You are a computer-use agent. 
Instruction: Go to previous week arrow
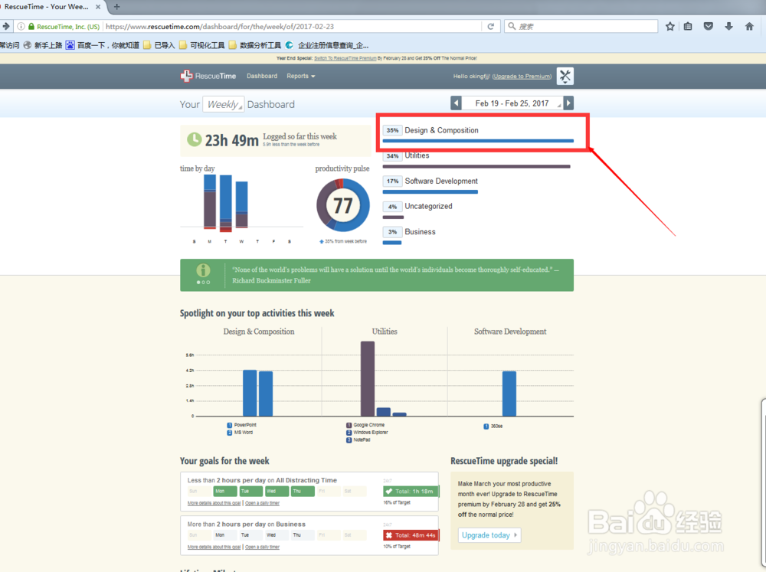click(x=456, y=103)
